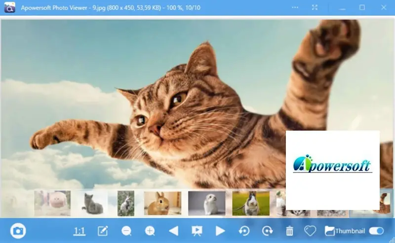The height and width of the screenshot is (243, 395).
Task: Open the image edit tool
Action: (x=103, y=231)
